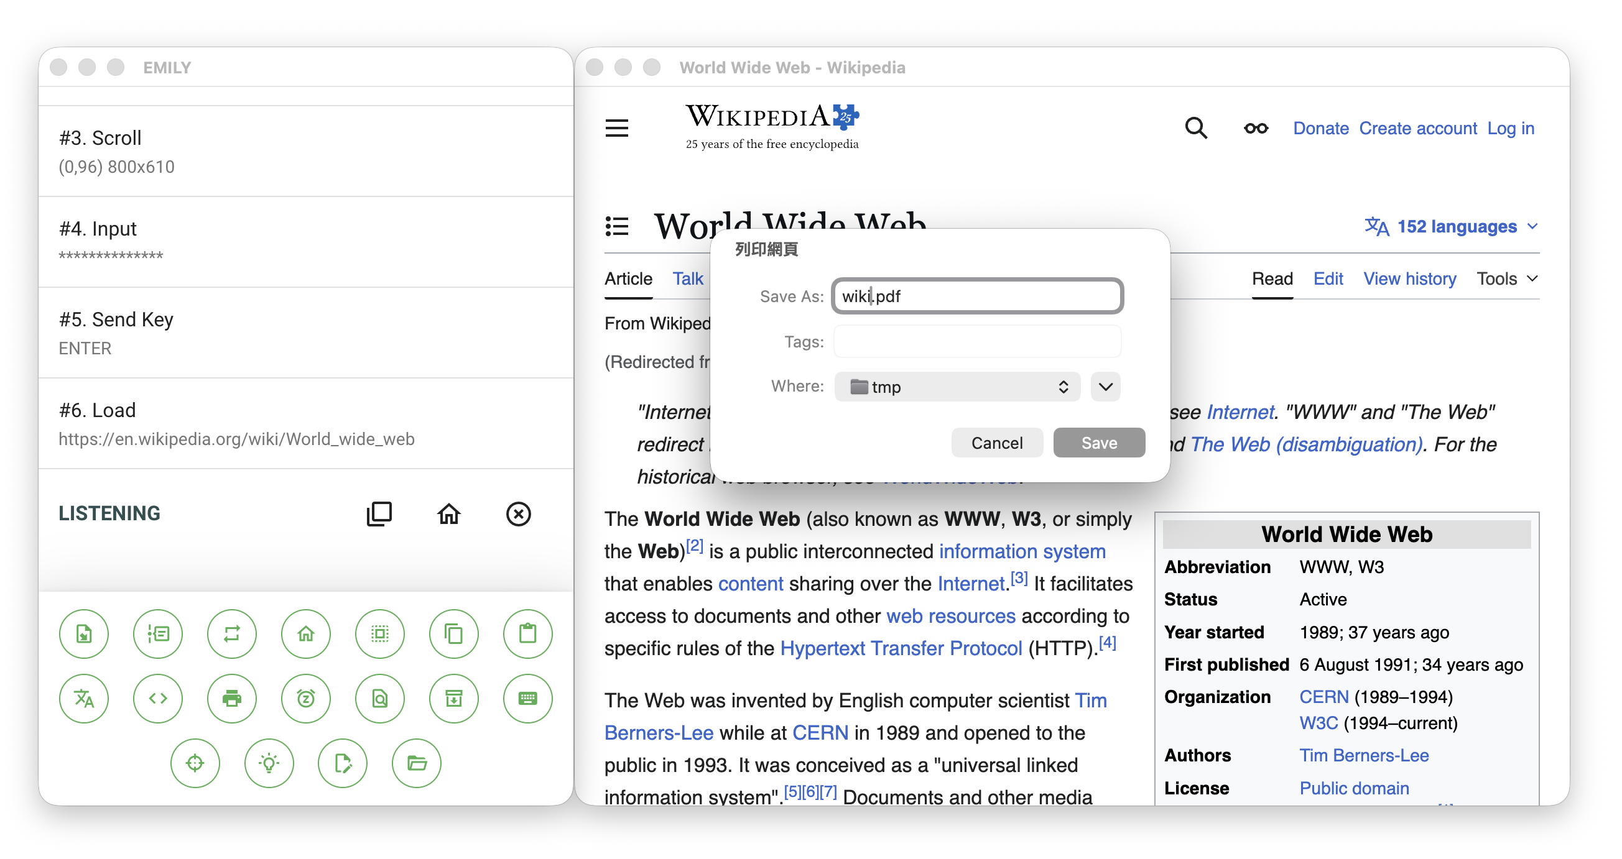Open the Edit tab
The width and height of the screenshot is (1622, 859).
coord(1327,279)
